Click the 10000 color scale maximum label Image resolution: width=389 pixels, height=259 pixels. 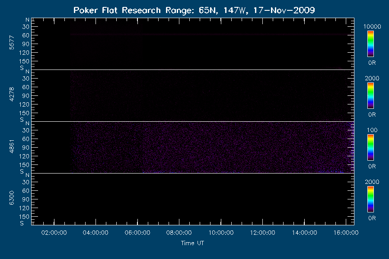372,26
